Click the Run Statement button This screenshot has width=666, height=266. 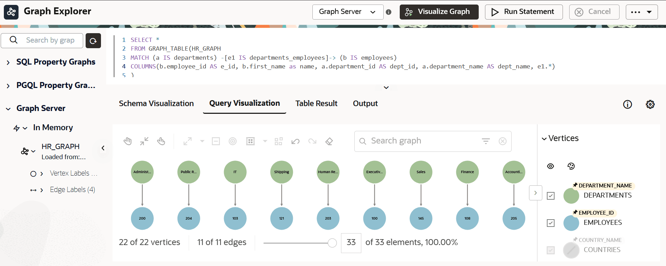pos(524,12)
